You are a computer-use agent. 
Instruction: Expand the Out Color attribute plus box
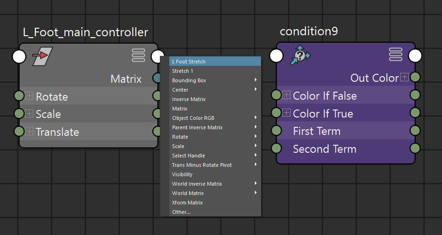pyautogui.click(x=404, y=77)
